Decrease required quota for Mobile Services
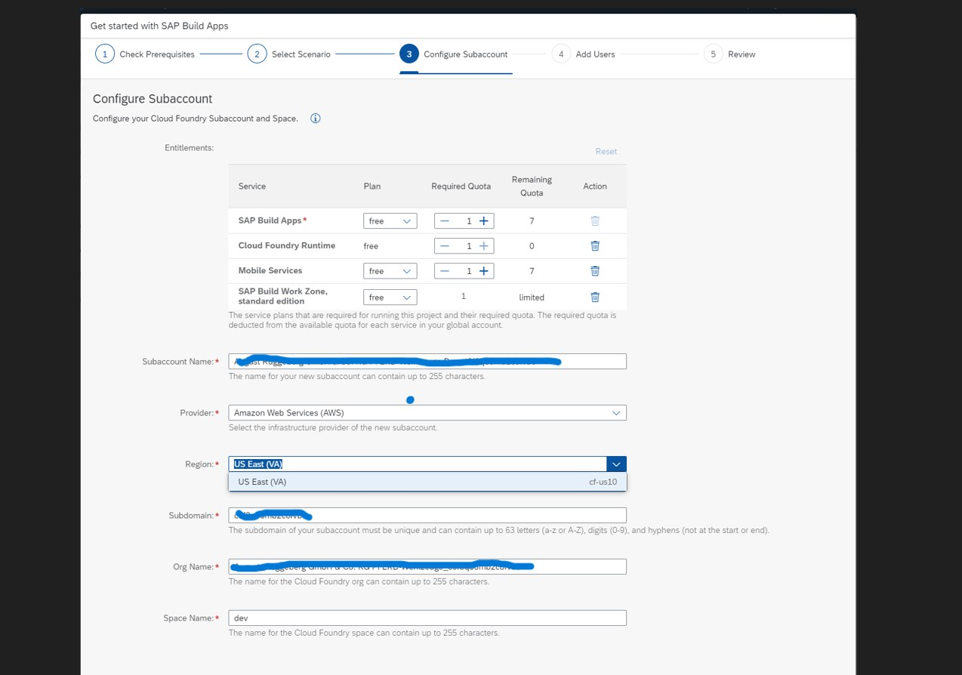This screenshot has height=675, width=962. click(445, 271)
